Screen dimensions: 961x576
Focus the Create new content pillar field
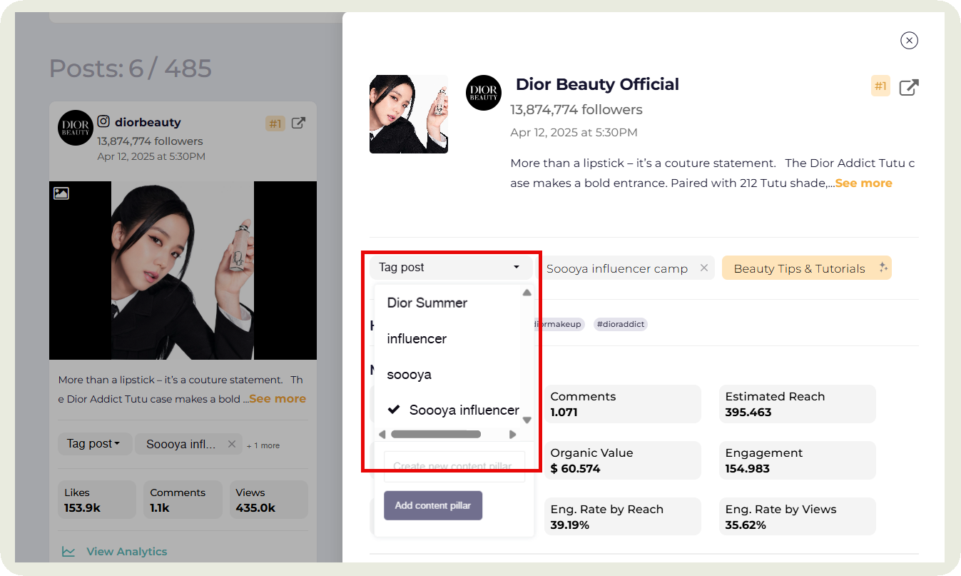(x=454, y=466)
